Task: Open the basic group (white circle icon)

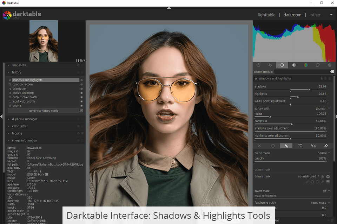Action: click(x=282, y=65)
